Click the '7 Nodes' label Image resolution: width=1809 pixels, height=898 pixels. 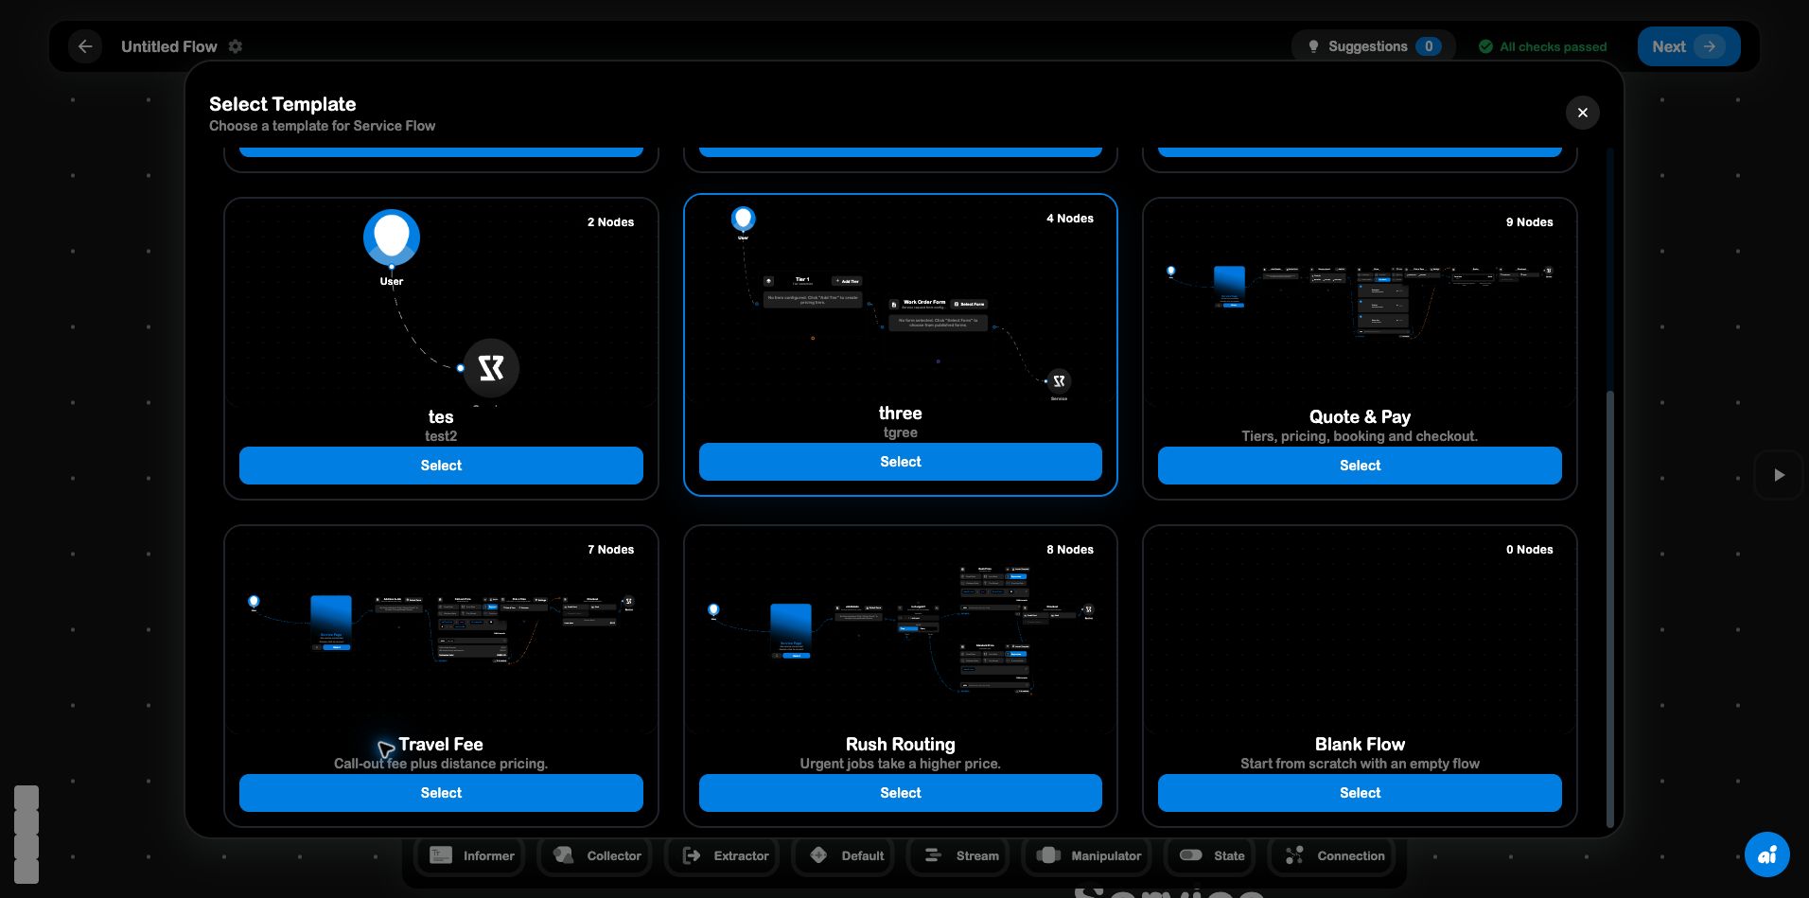[610, 550]
